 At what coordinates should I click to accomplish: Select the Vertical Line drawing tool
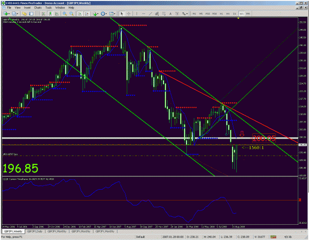click(x=136, y=14)
